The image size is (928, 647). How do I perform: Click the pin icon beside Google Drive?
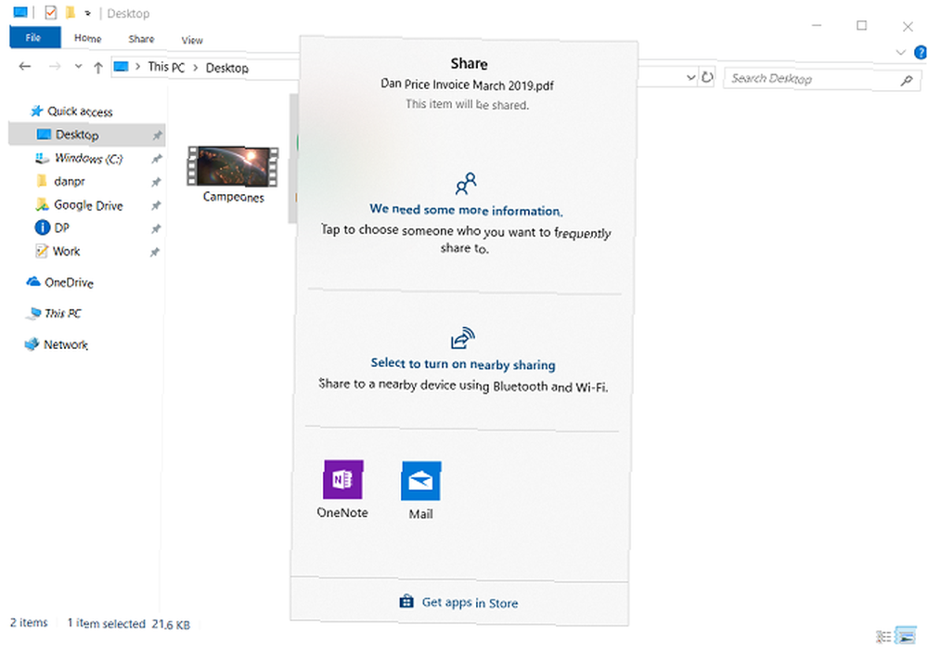click(156, 205)
